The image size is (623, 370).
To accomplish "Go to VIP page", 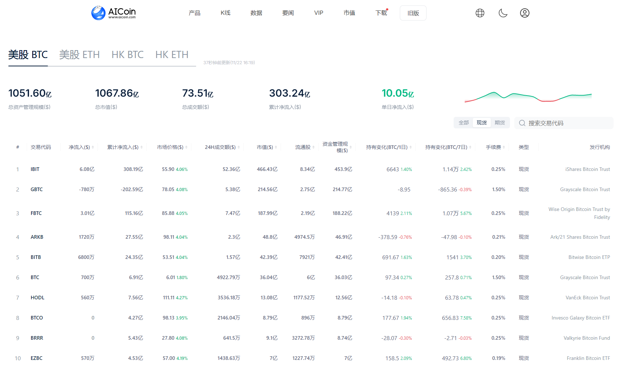I will [x=319, y=13].
